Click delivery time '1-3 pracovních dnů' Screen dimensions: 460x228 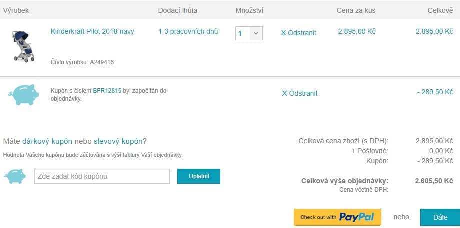188,31
